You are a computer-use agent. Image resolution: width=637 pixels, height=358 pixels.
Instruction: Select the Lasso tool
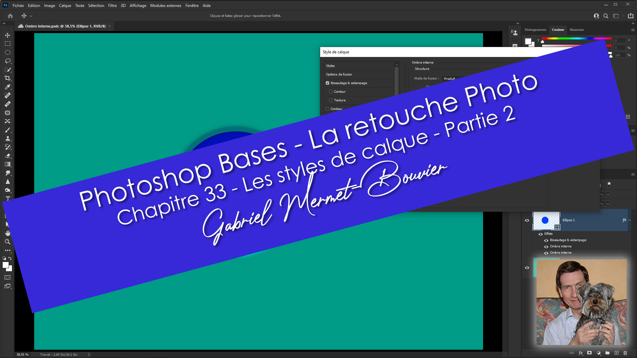[7, 61]
